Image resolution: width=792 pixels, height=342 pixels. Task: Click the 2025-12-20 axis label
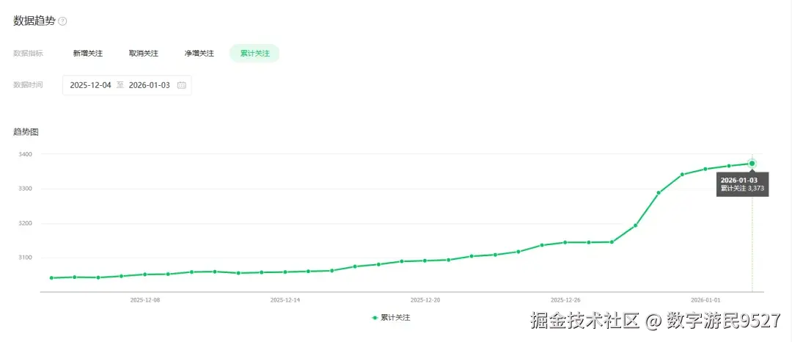click(425, 299)
